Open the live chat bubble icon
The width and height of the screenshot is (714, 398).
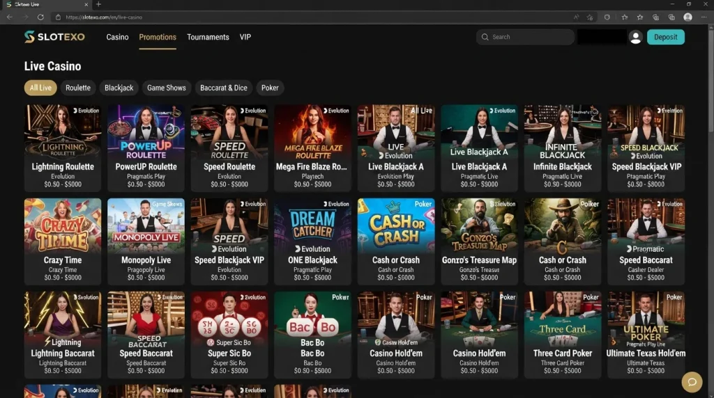tap(692, 381)
